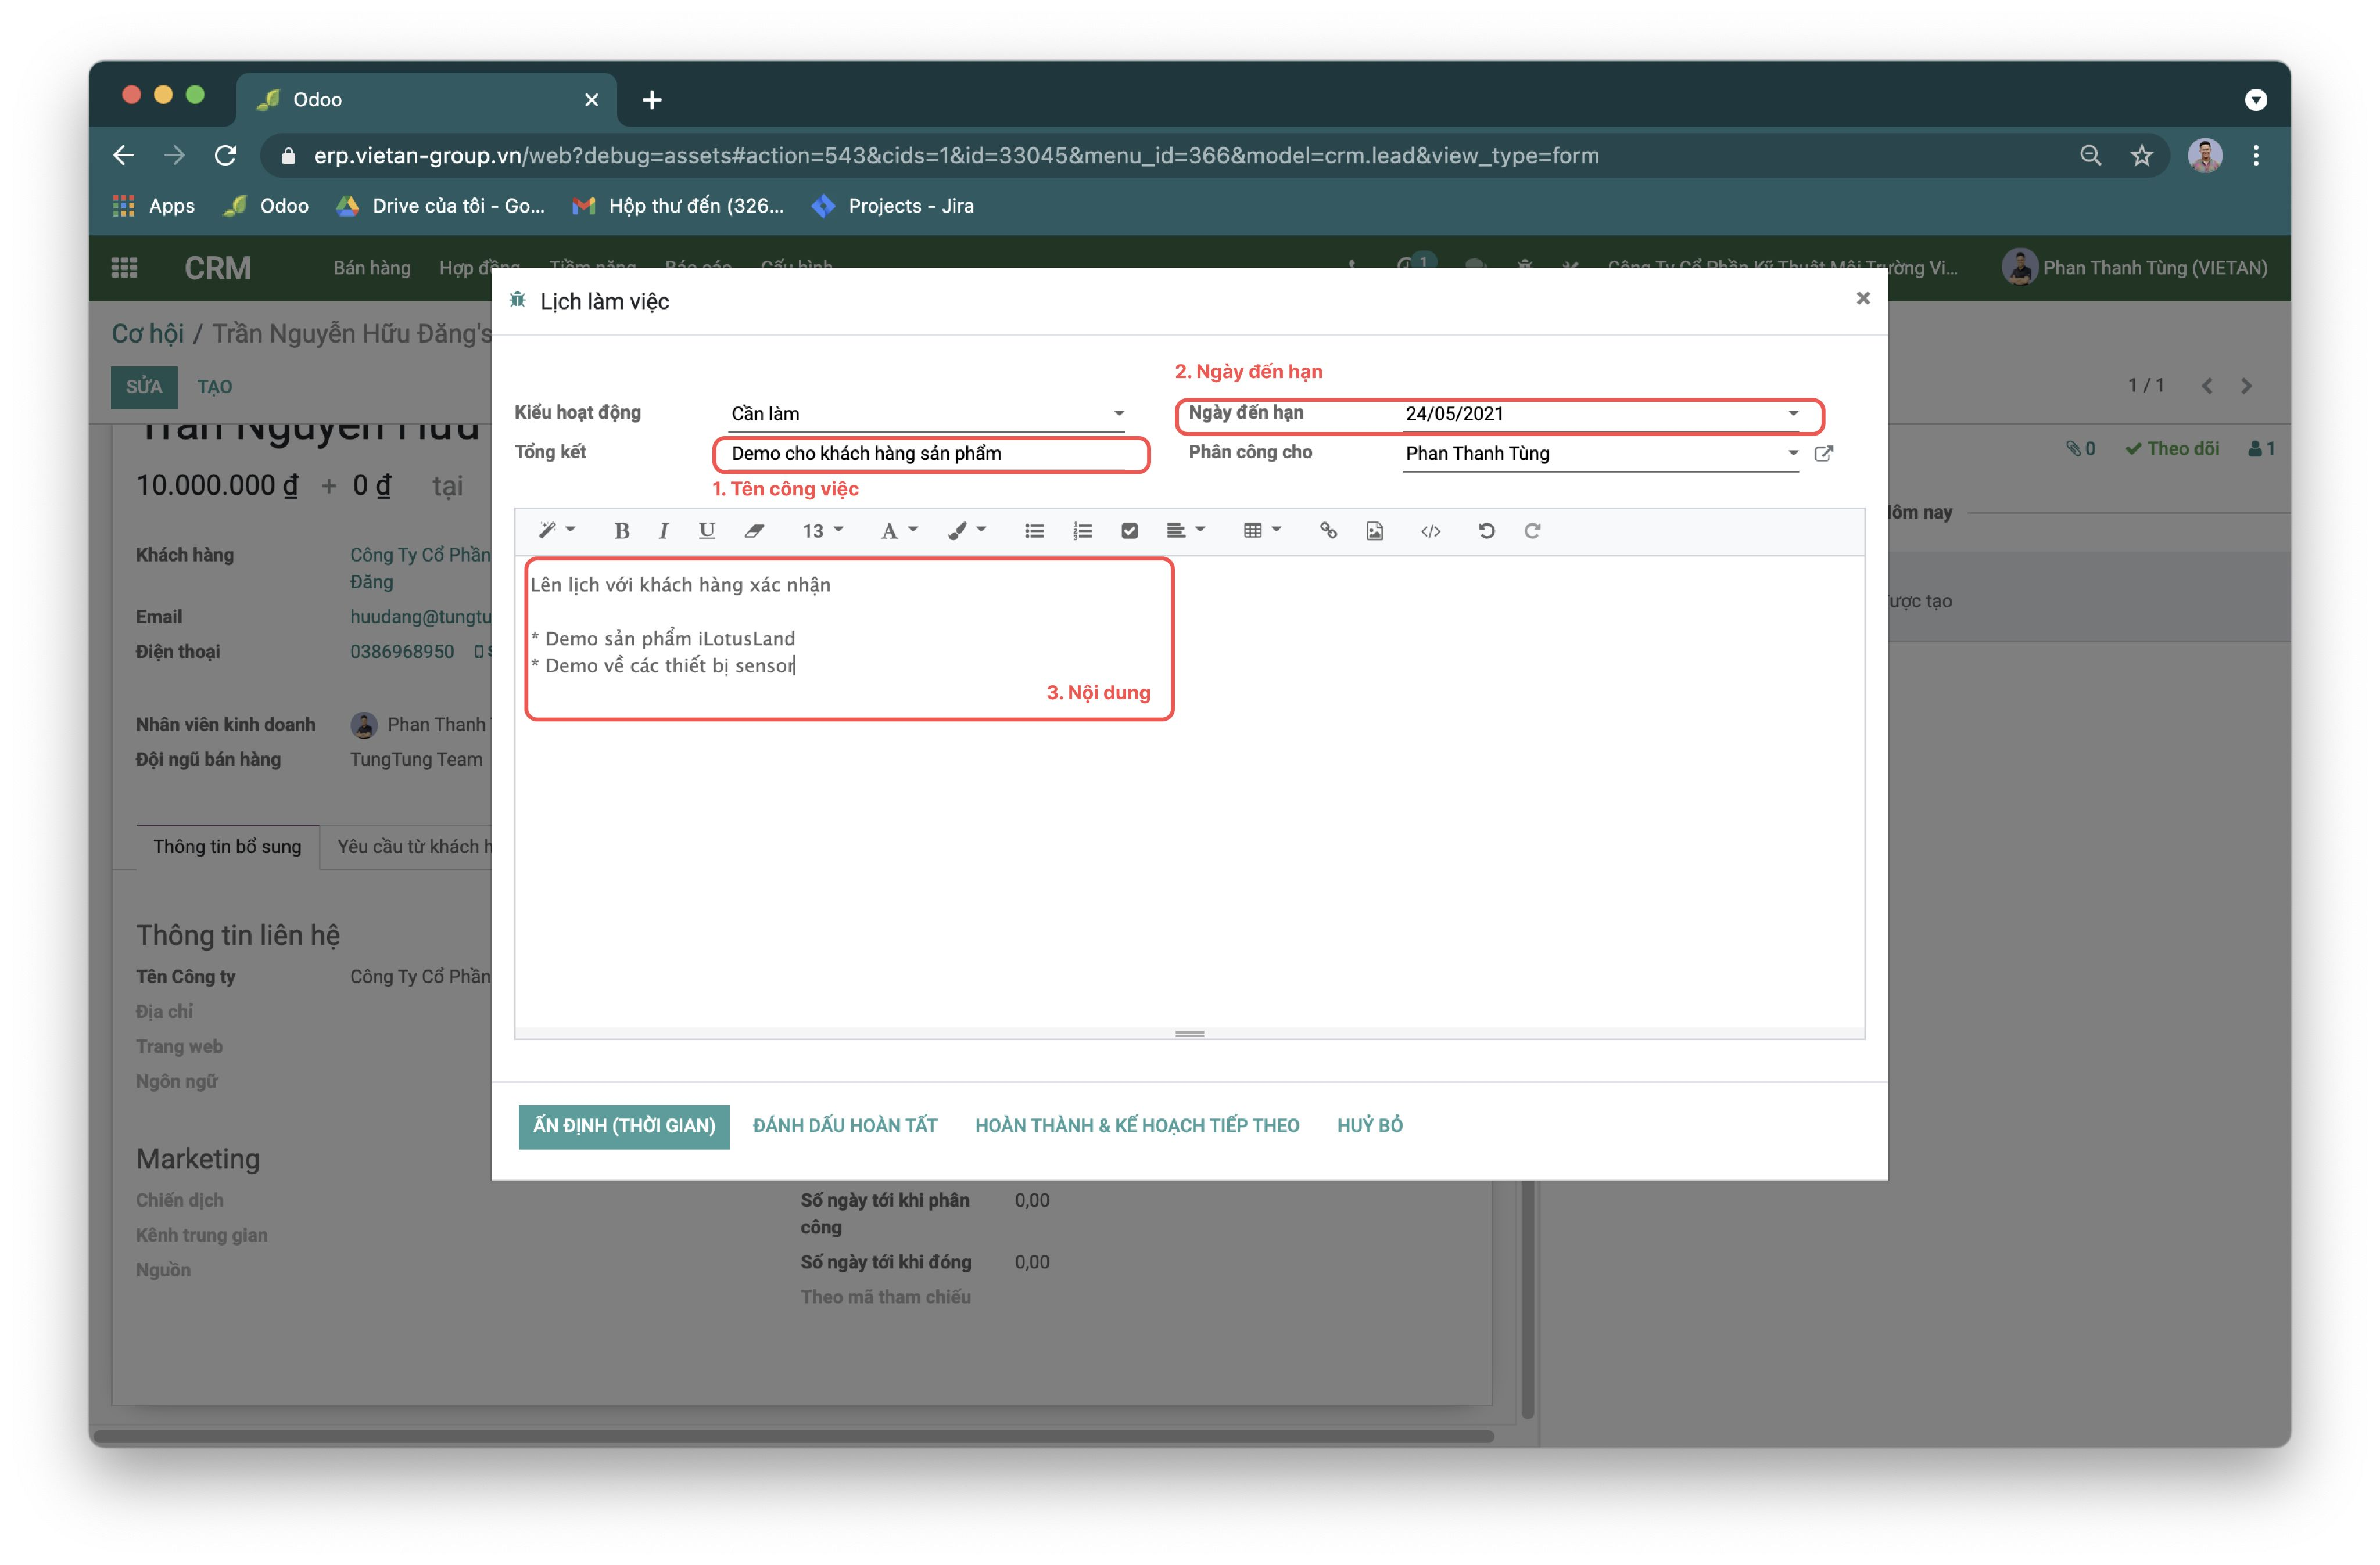2380x1565 pixels.
Task: Insert an image into the note
Action: [1374, 531]
